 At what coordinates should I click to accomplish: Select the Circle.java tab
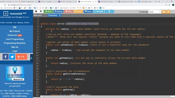[52, 15]
